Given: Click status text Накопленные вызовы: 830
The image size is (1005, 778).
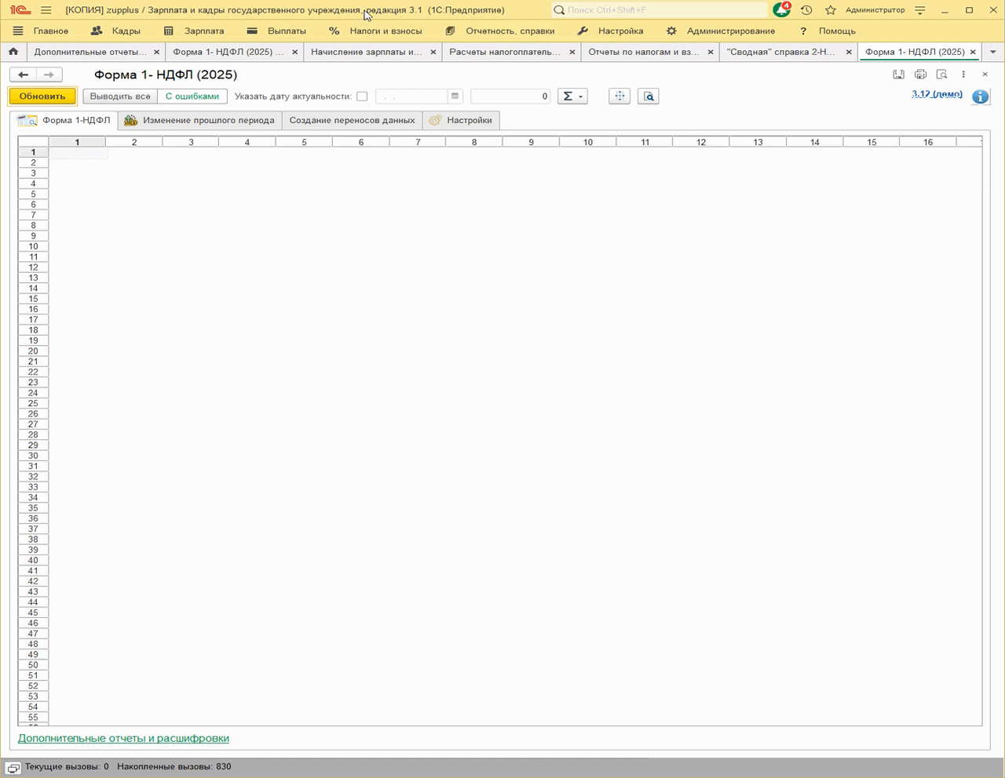Looking at the screenshot, I should (174, 767).
